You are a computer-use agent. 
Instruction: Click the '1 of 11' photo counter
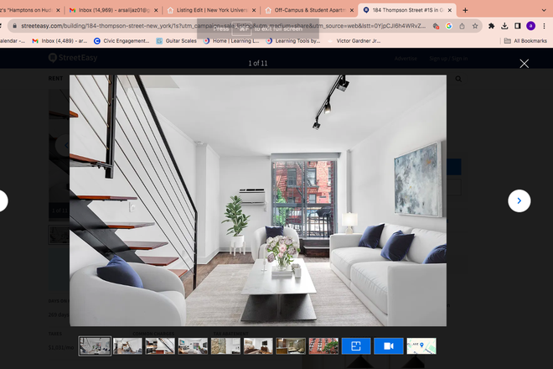(x=258, y=63)
